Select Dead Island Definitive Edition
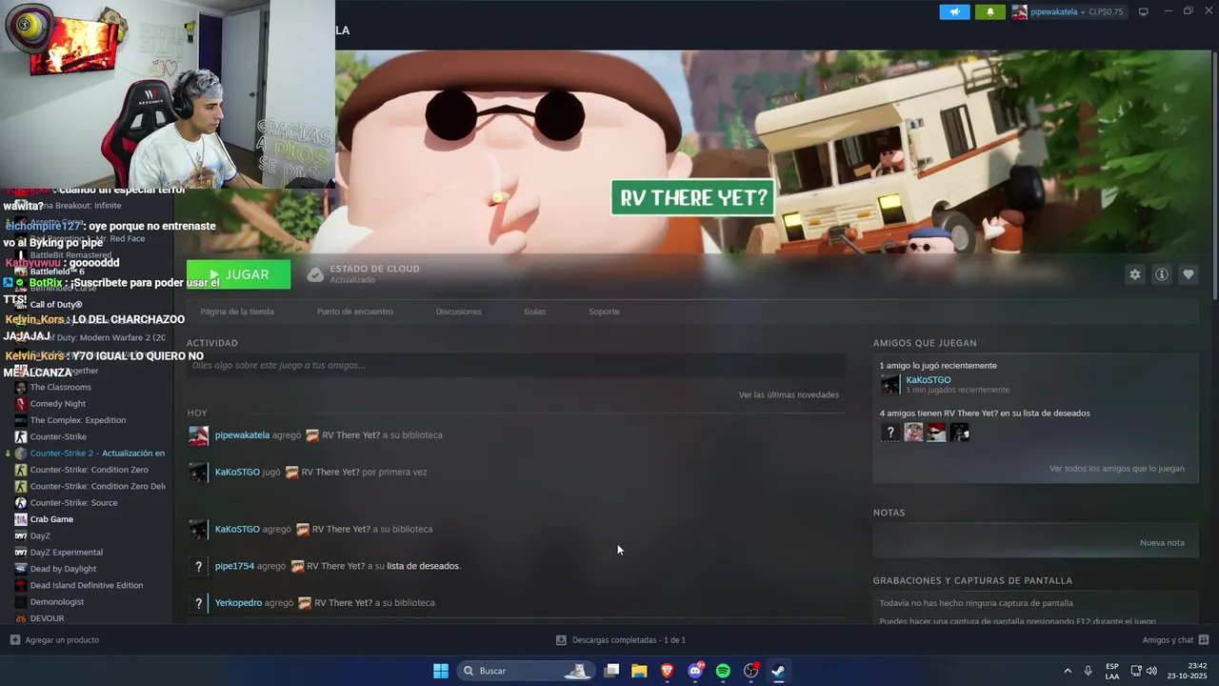Screen dimensions: 1219x686 pos(88,586)
